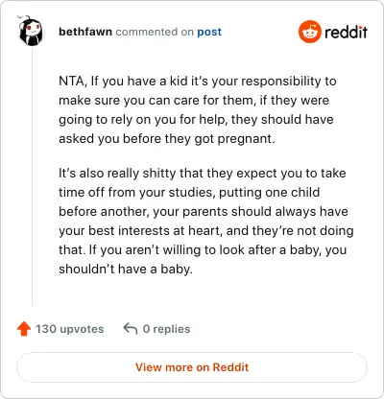Follow the blue "post" link
Viewport: 384px width, 399px height.
click(209, 32)
